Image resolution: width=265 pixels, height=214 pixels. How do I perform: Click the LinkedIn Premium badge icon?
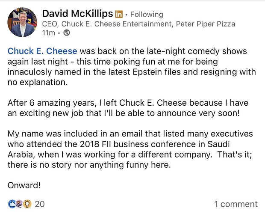coord(119,14)
